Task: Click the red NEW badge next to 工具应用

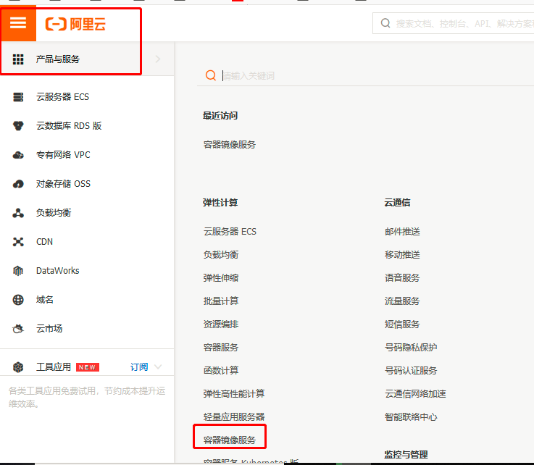Action: 88,367
